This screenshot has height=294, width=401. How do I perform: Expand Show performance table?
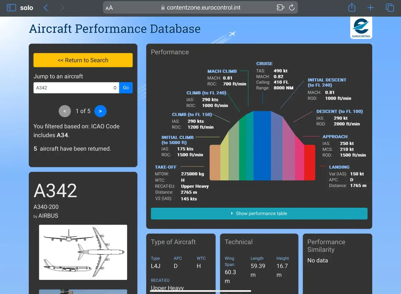click(x=259, y=213)
